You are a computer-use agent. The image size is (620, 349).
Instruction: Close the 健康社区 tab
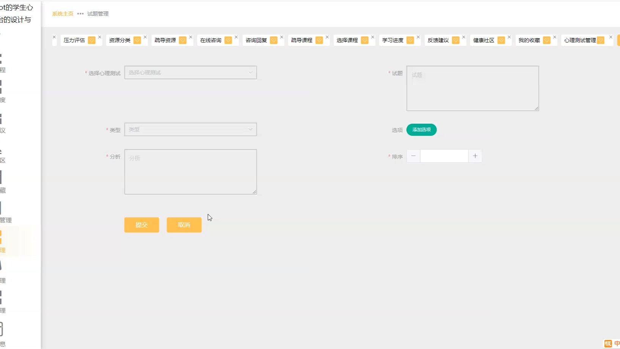(x=509, y=37)
